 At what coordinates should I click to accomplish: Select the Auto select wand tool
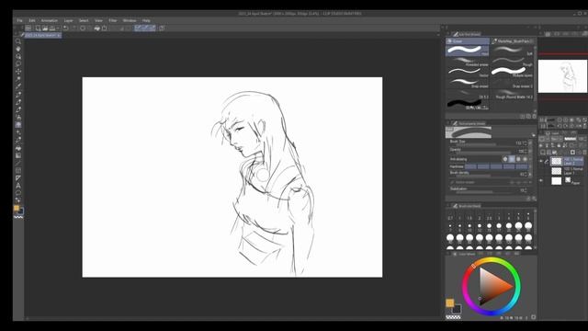(18, 79)
